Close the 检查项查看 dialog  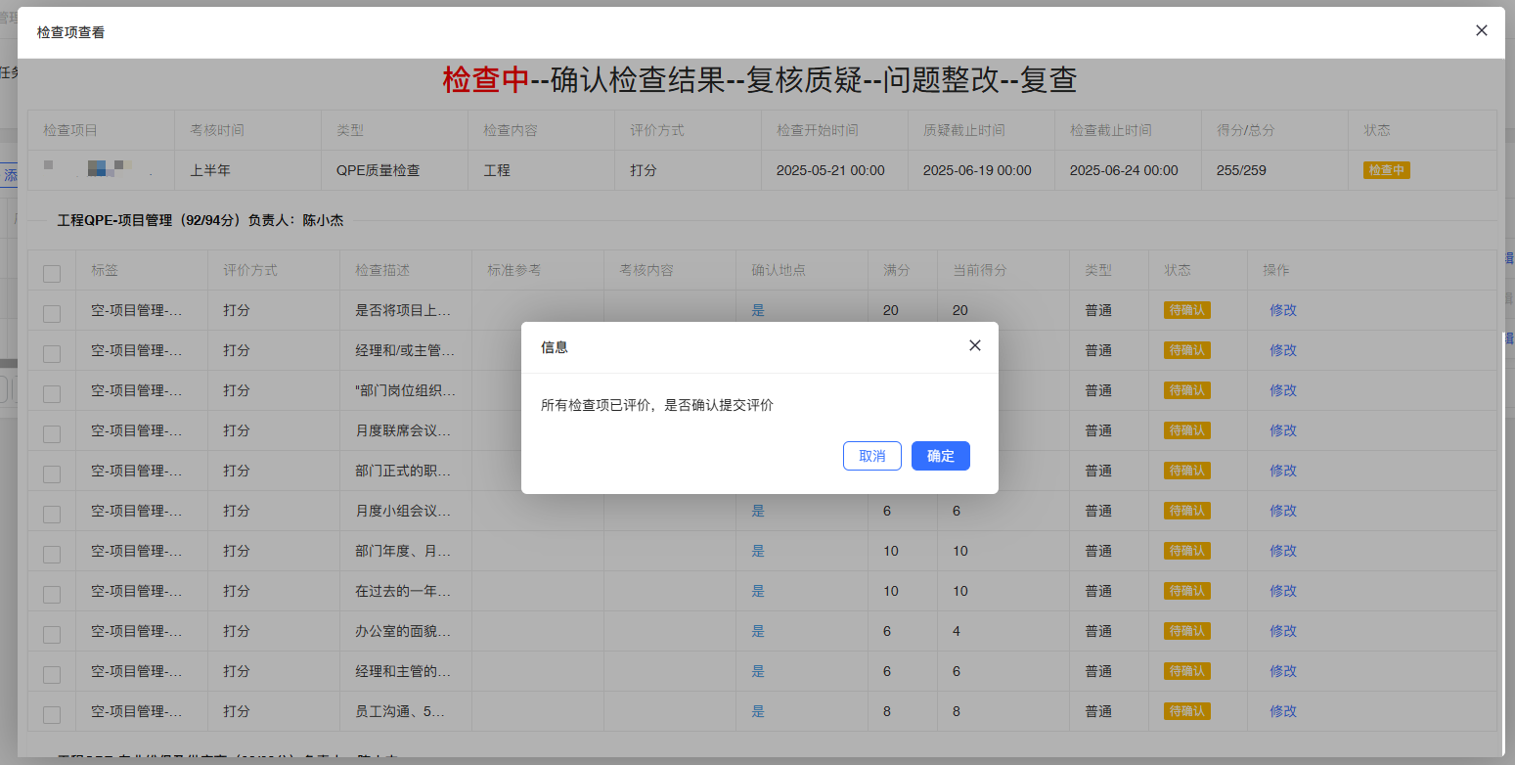click(1481, 30)
